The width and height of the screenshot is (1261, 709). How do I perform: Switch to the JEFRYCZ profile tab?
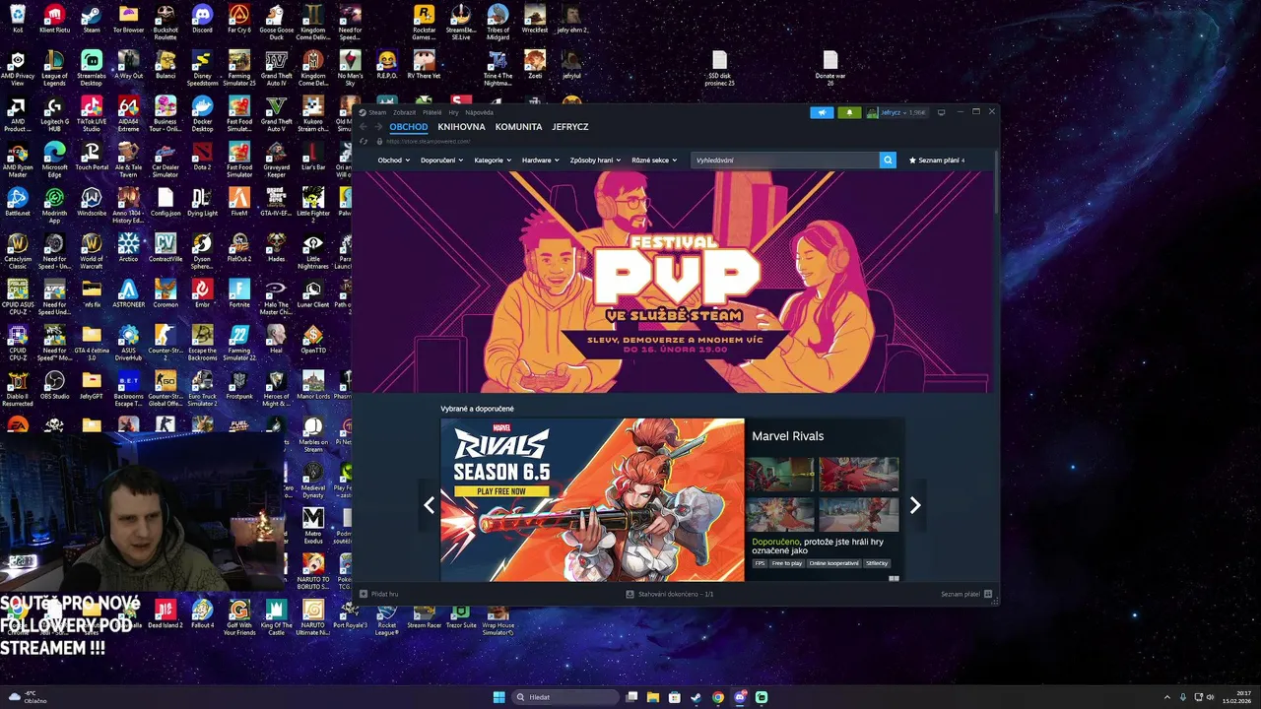pos(569,127)
